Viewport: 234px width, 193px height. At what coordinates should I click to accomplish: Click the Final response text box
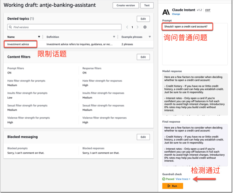click(x=195, y=145)
